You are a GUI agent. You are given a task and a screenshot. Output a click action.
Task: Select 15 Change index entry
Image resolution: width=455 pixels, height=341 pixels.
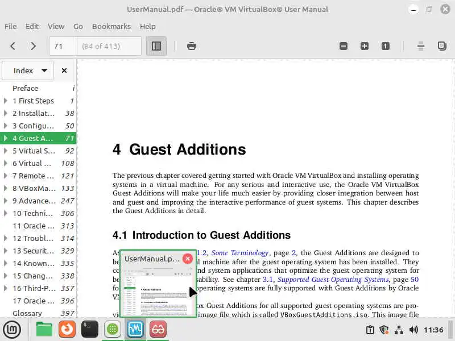38,276
